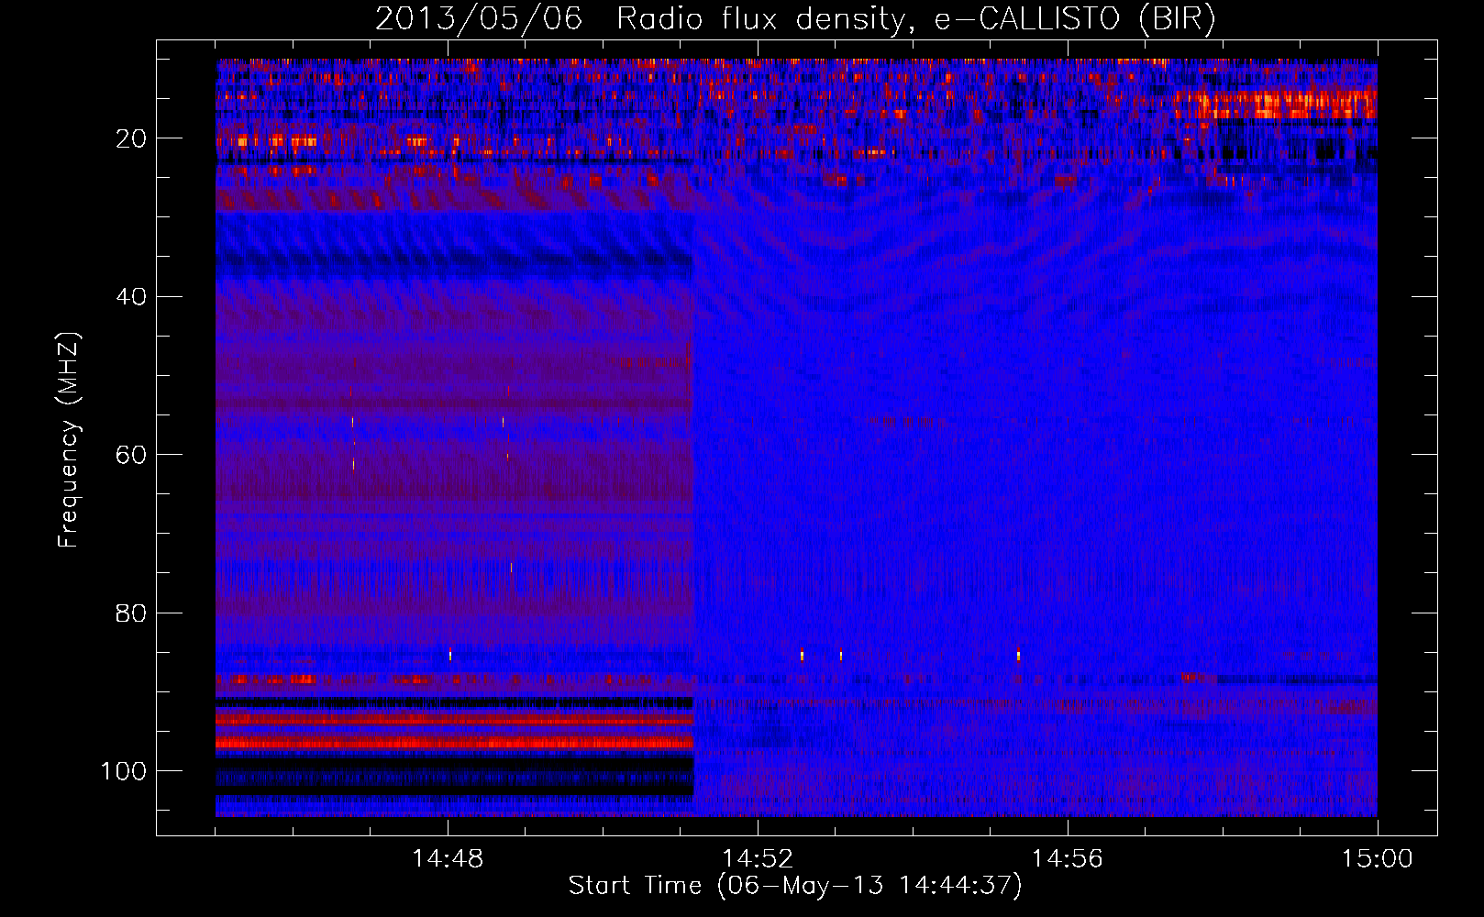Click the 'Start Time (06-May-13 14:44:37)' axis label
The width and height of the screenshot is (1484, 917).
pyautogui.click(x=794, y=886)
